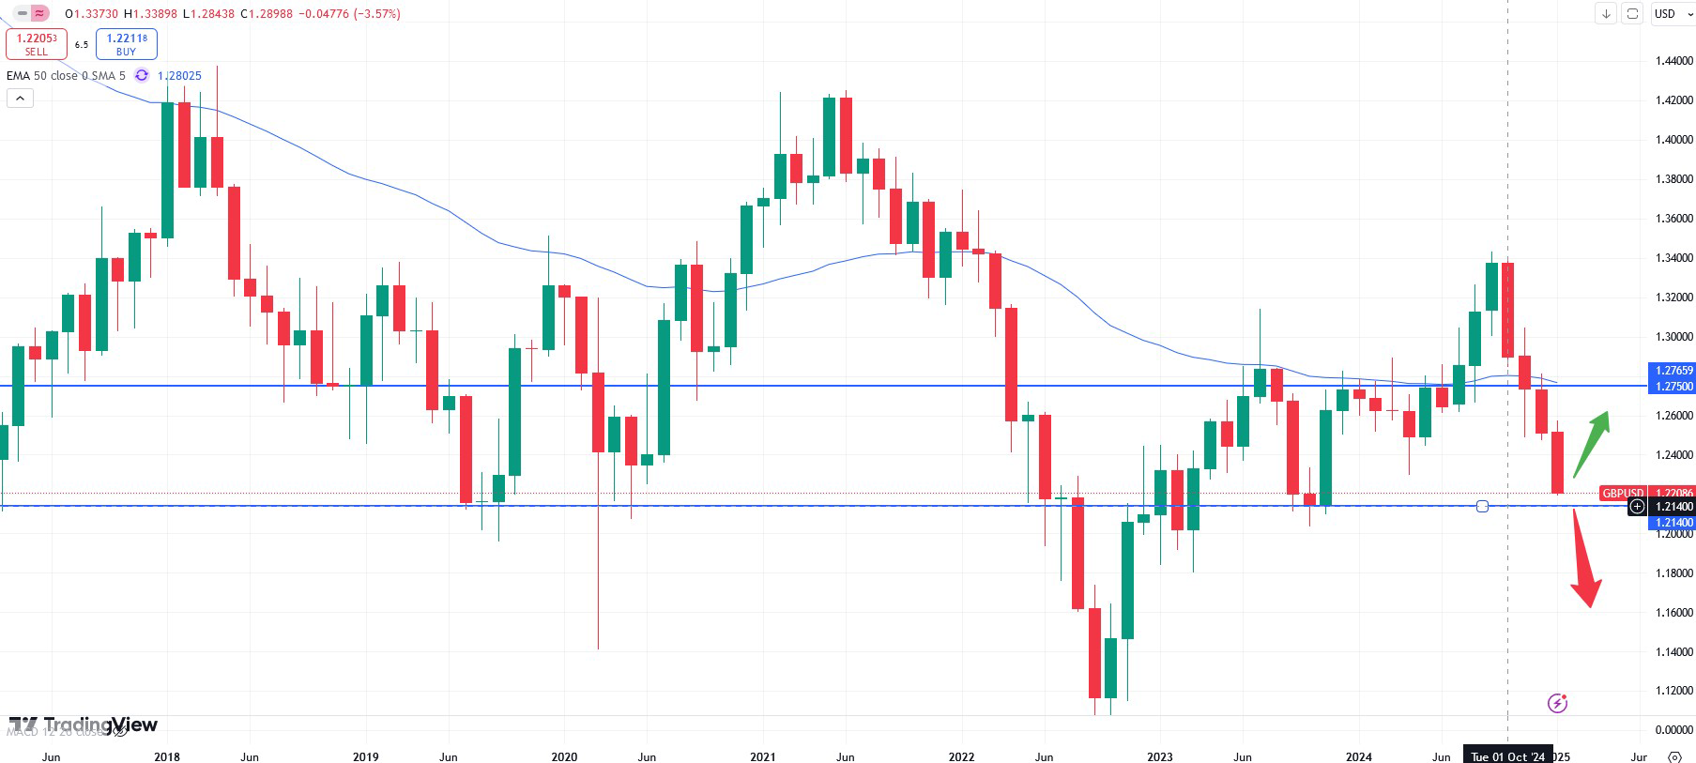The height and width of the screenshot is (763, 1696).
Task: Click the BUY button at 1.22118
Action: coord(126,44)
